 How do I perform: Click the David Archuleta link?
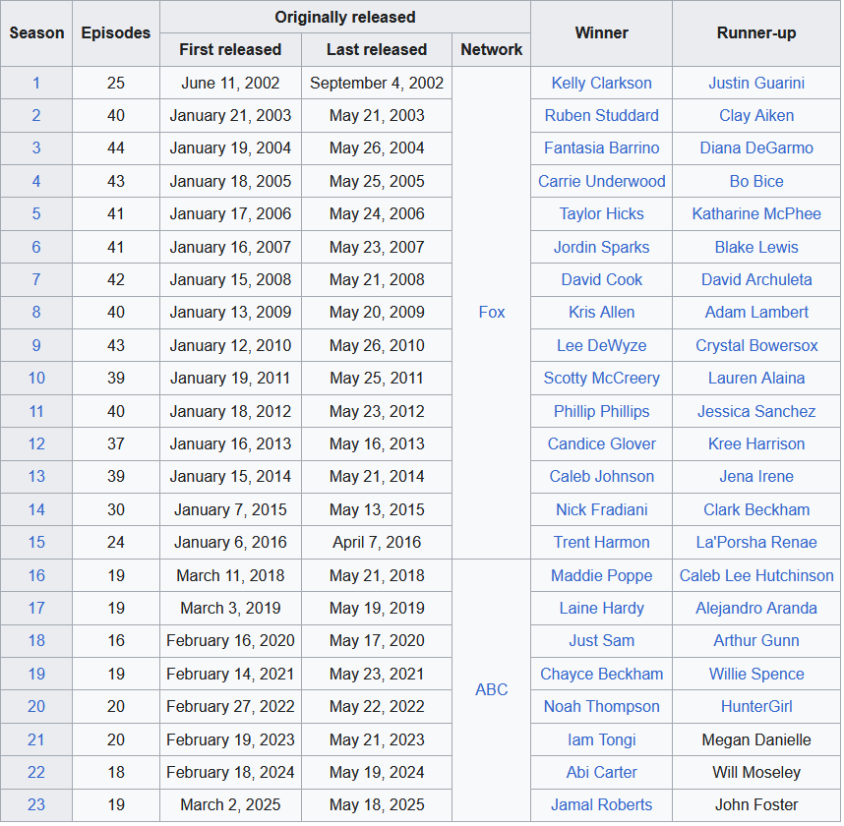756,279
